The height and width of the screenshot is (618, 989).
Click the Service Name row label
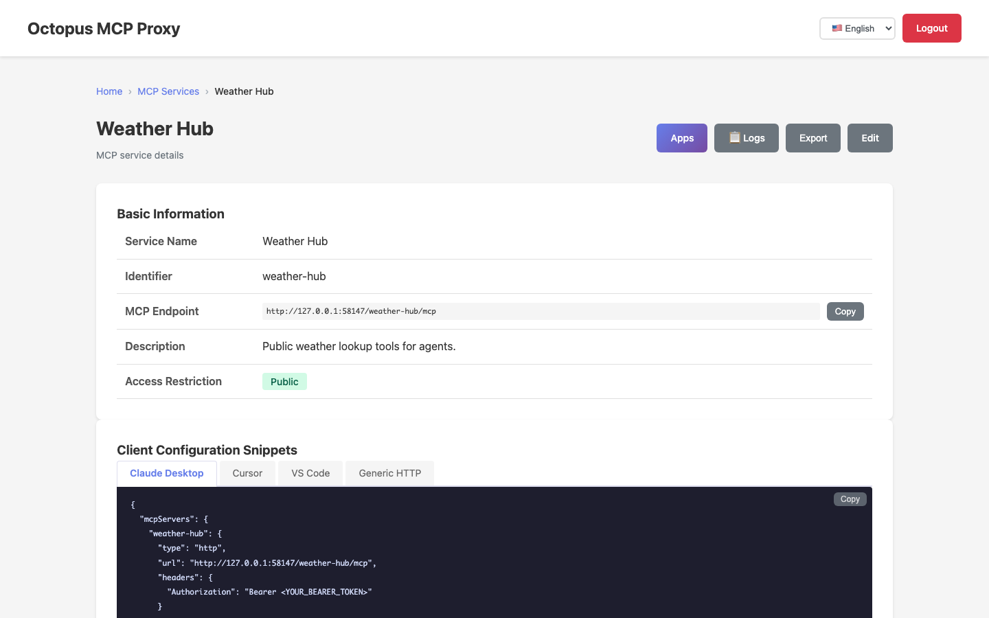point(161,241)
